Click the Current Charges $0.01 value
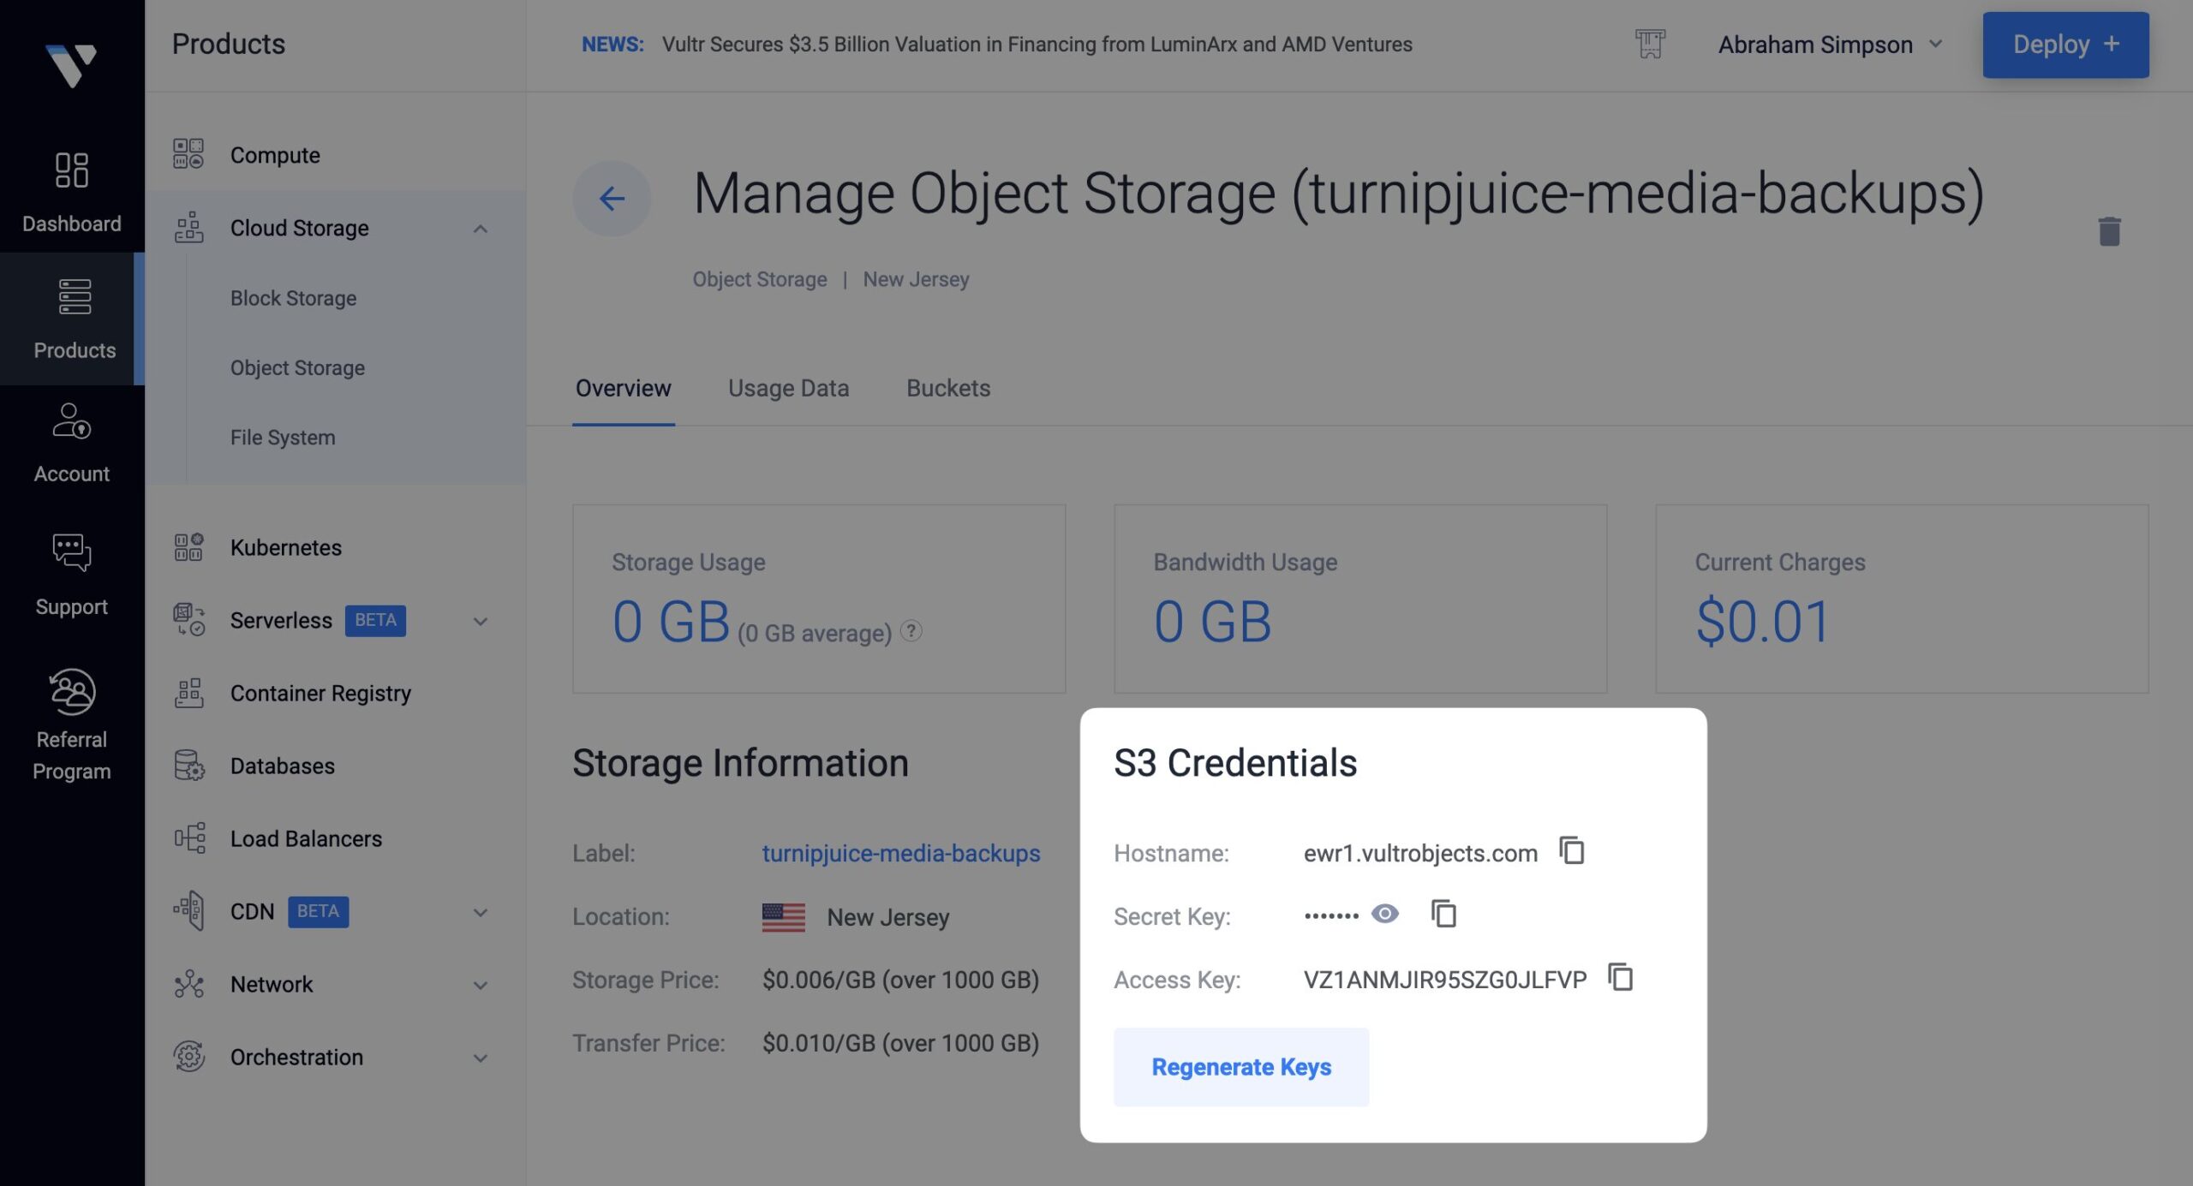 (x=1762, y=621)
